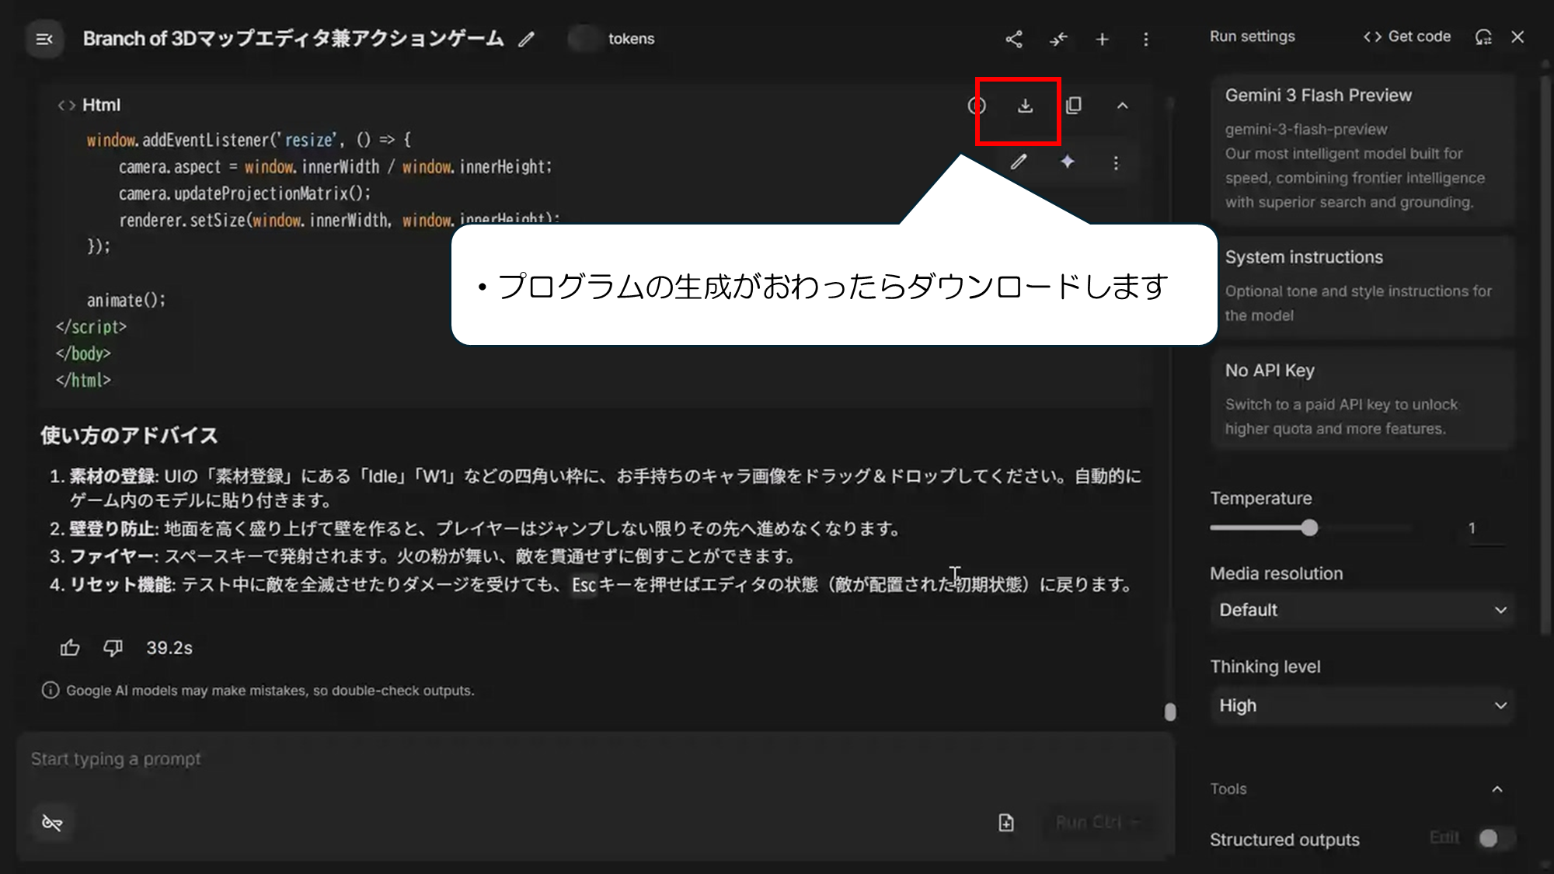Open the top bar more options menu
This screenshot has height=874, width=1554.
click(1145, 39)
